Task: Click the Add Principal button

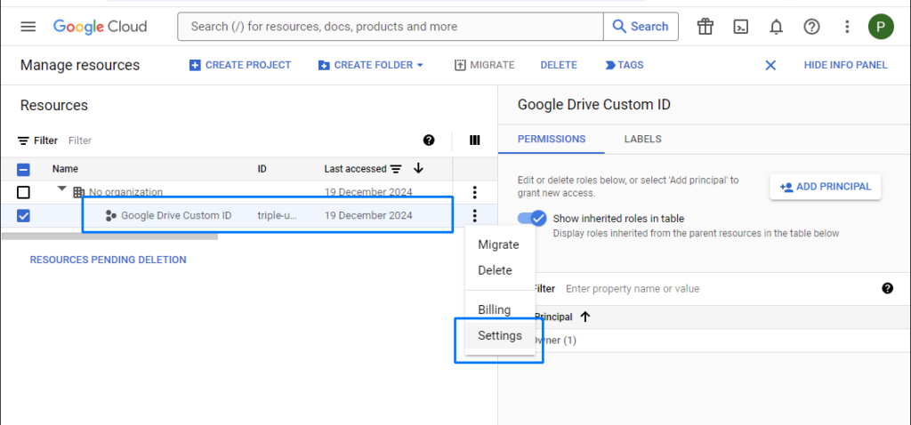Action: pyautogui.click(x=826, y=187)
